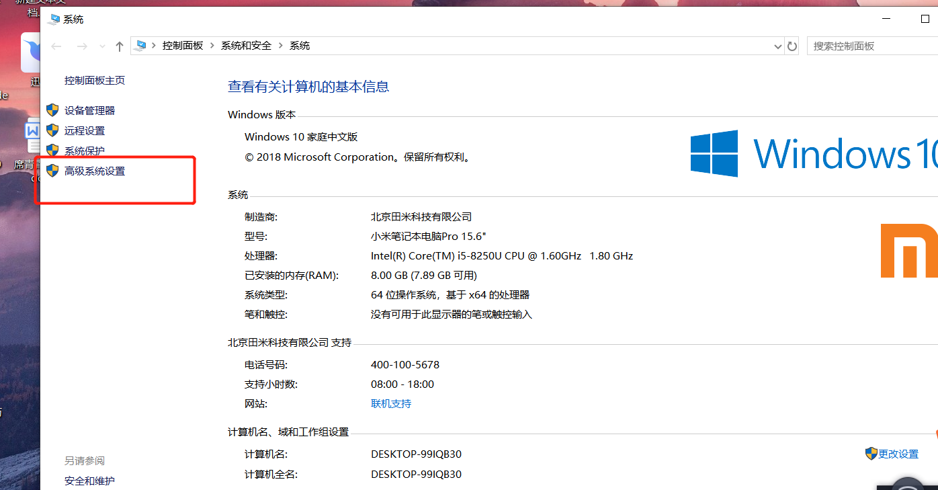Select 控制面板 breadcrumb
This screenshot has width=938, height=490.
point(183,46)
